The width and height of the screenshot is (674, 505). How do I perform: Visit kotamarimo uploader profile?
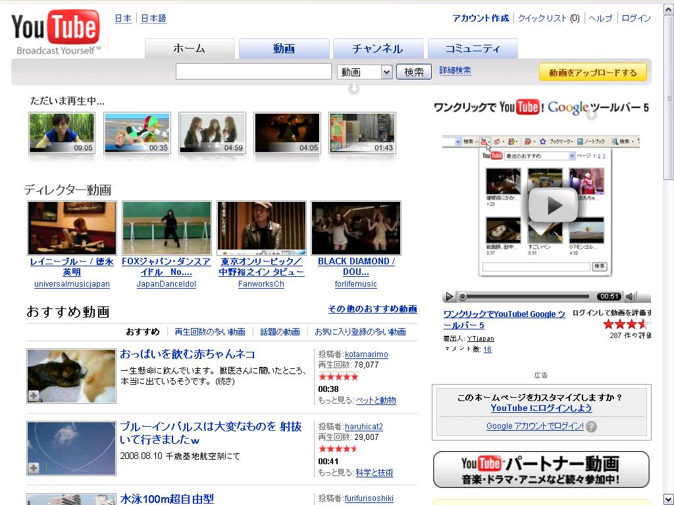[x=366, y=354]
